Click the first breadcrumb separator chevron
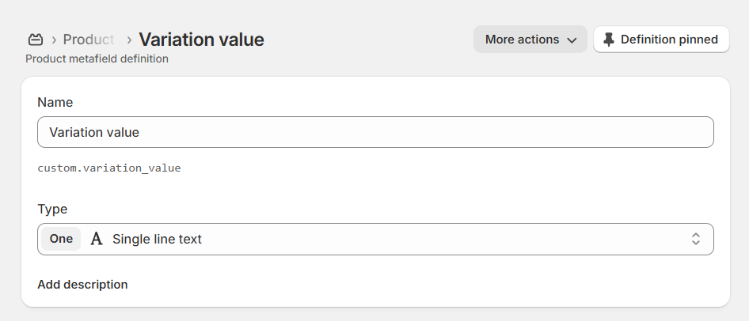This screenshot has height=321, width=749. point(54,40)
